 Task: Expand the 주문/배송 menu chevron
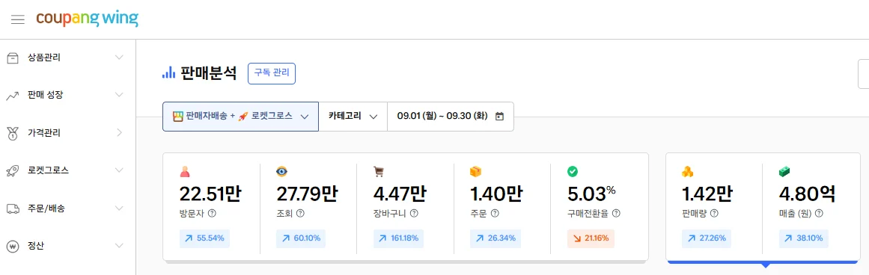point(118,208)
